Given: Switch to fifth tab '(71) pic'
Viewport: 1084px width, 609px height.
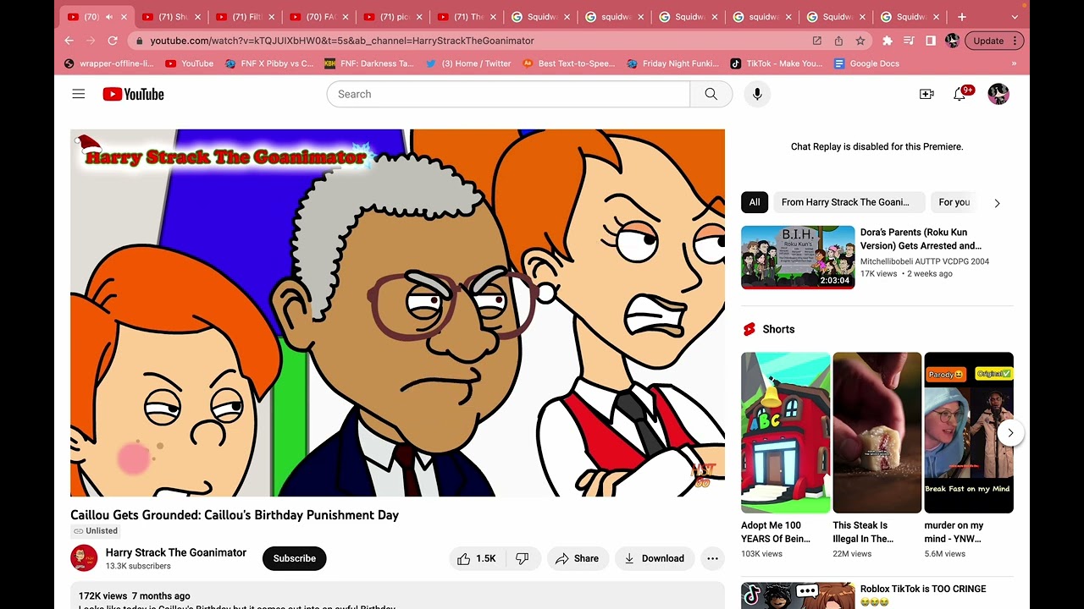Looking at the screenshot, I should pyautogui.click(x=395, y=17).
